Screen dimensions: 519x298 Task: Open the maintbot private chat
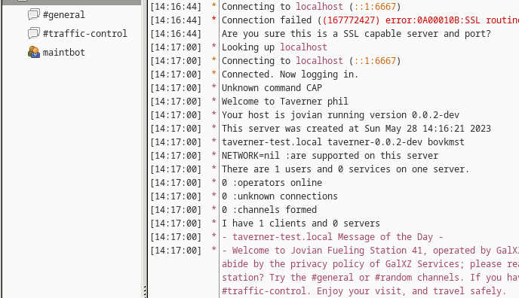click(64, 53)
